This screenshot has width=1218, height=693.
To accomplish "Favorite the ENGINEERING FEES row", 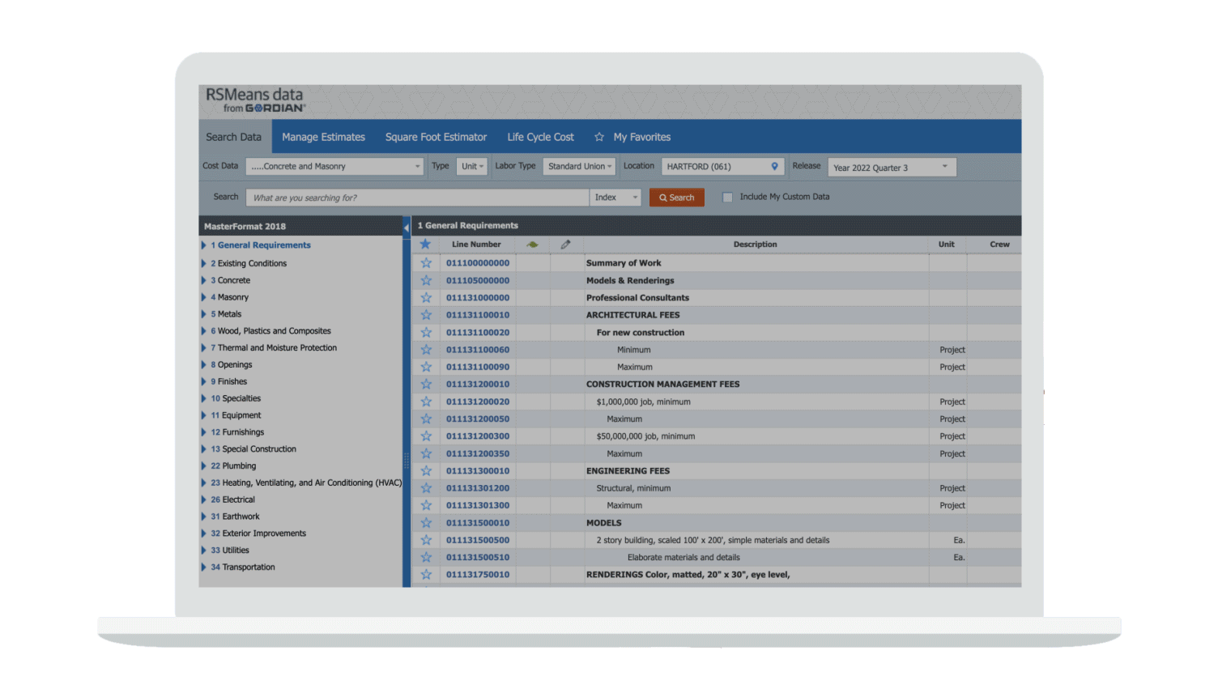I will (x=426, y=470).
